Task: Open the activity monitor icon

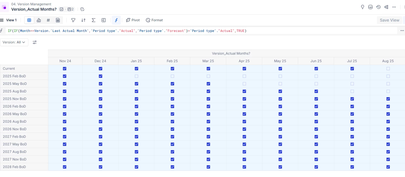Action: pyautogui.click(x=370, y=7)
